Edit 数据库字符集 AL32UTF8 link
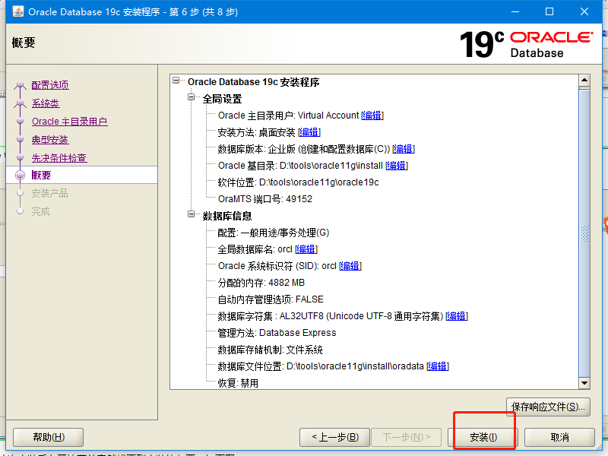This screenshot has width=608, height=456. click(x=457, y=316)
